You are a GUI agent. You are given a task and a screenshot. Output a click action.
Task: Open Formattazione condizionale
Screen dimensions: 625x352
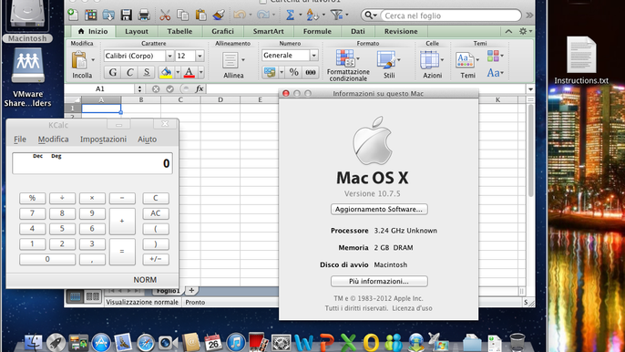[348, 66]
